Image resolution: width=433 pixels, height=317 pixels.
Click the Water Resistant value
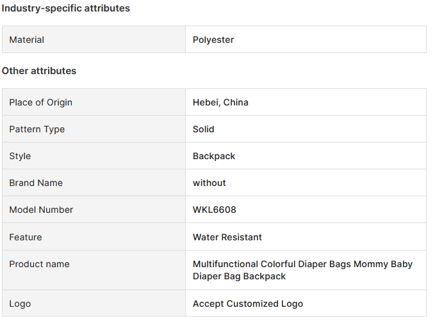tap(227, 237)
